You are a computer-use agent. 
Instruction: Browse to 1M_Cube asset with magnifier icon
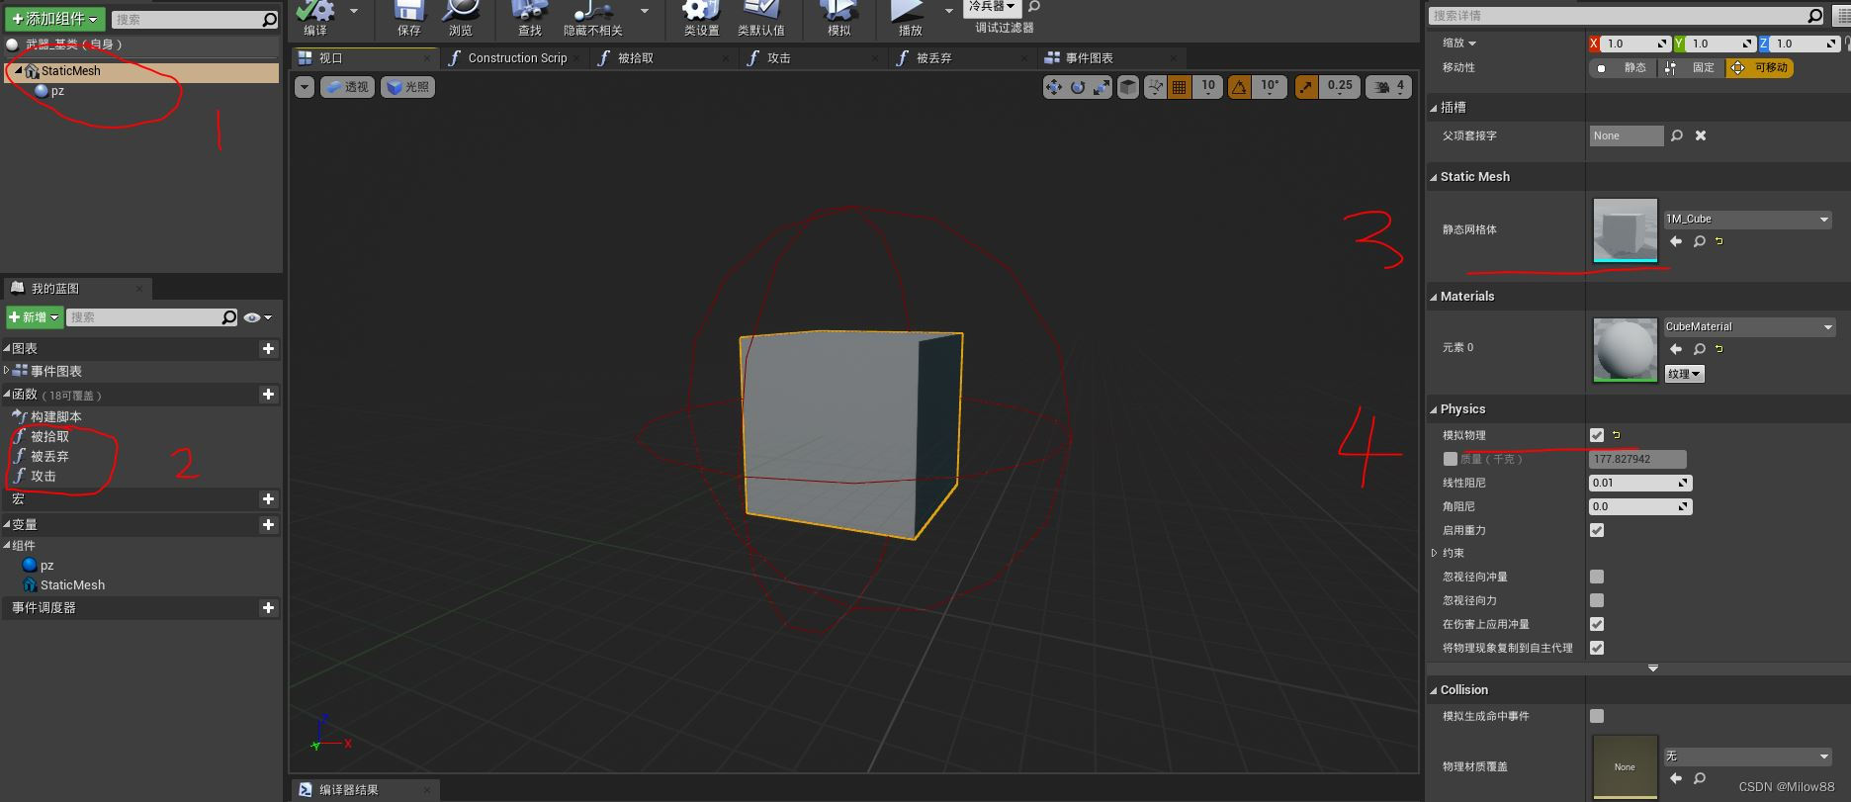[1699, 241]
